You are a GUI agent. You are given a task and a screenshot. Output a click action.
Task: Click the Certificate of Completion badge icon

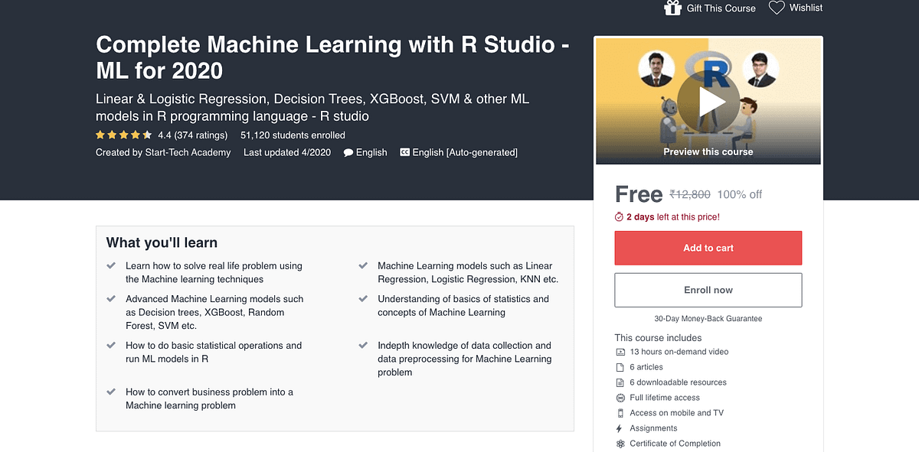(620, 444)
